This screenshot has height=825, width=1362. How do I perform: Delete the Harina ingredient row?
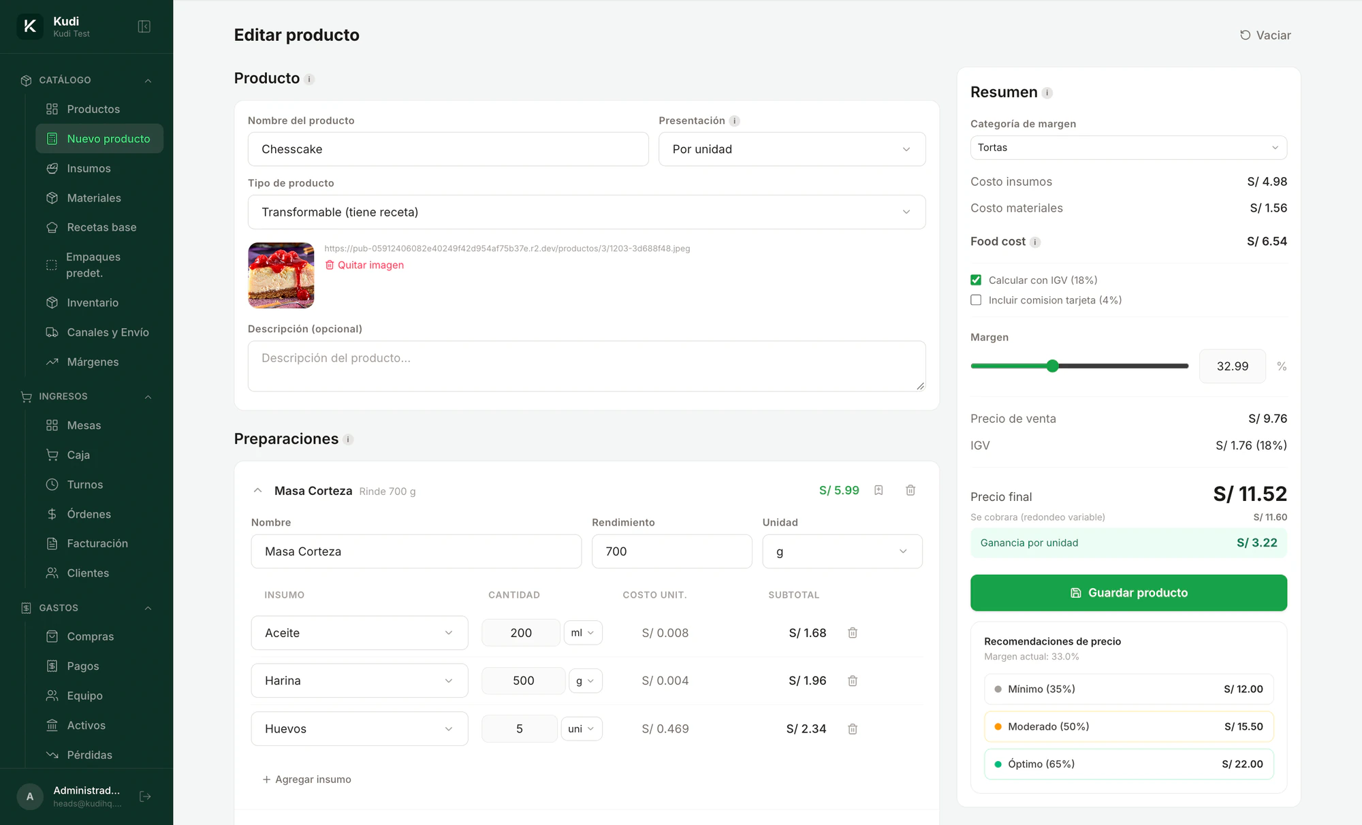point(853,681)
